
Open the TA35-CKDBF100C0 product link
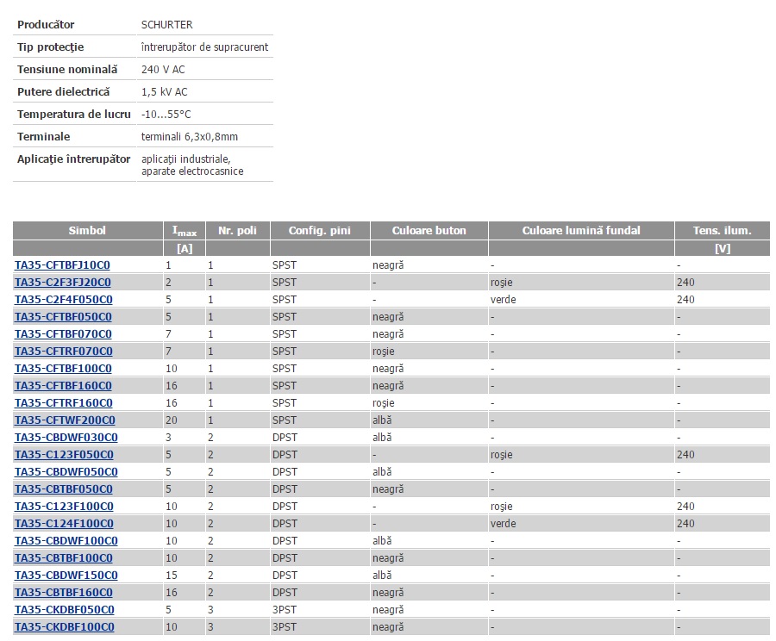65,627
